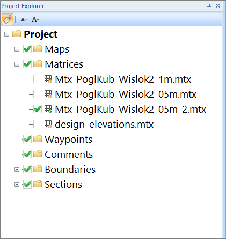Expand the Sections folder node

pyautogui.click(x=17, y=184)
